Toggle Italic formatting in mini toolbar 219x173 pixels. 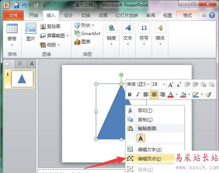click(x=138, y=95)
